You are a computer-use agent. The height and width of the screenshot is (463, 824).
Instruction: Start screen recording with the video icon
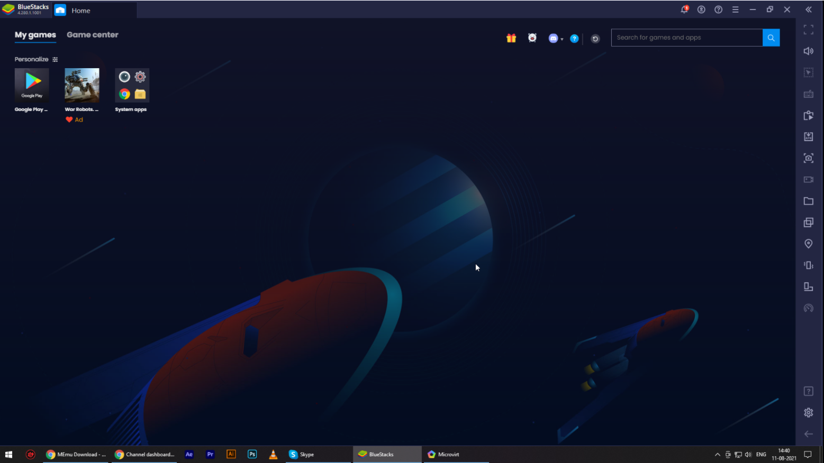tap(808, 179)
